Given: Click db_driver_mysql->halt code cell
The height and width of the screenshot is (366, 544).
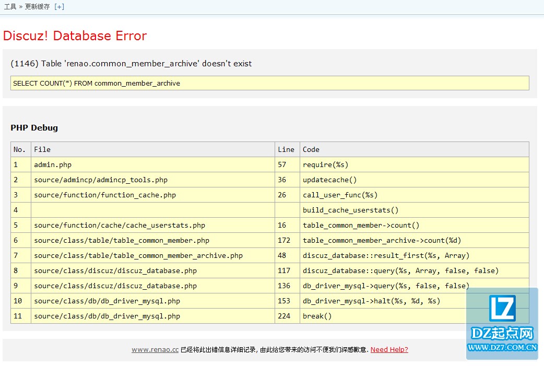Looking at the screenshot, I should [414, 301].
